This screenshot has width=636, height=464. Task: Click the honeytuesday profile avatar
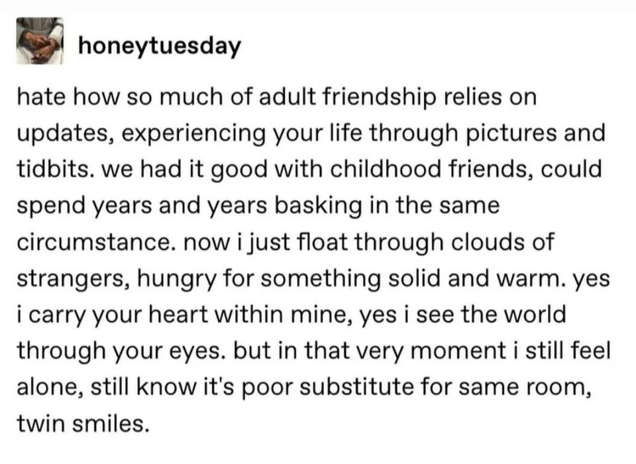tap(40, 42)
